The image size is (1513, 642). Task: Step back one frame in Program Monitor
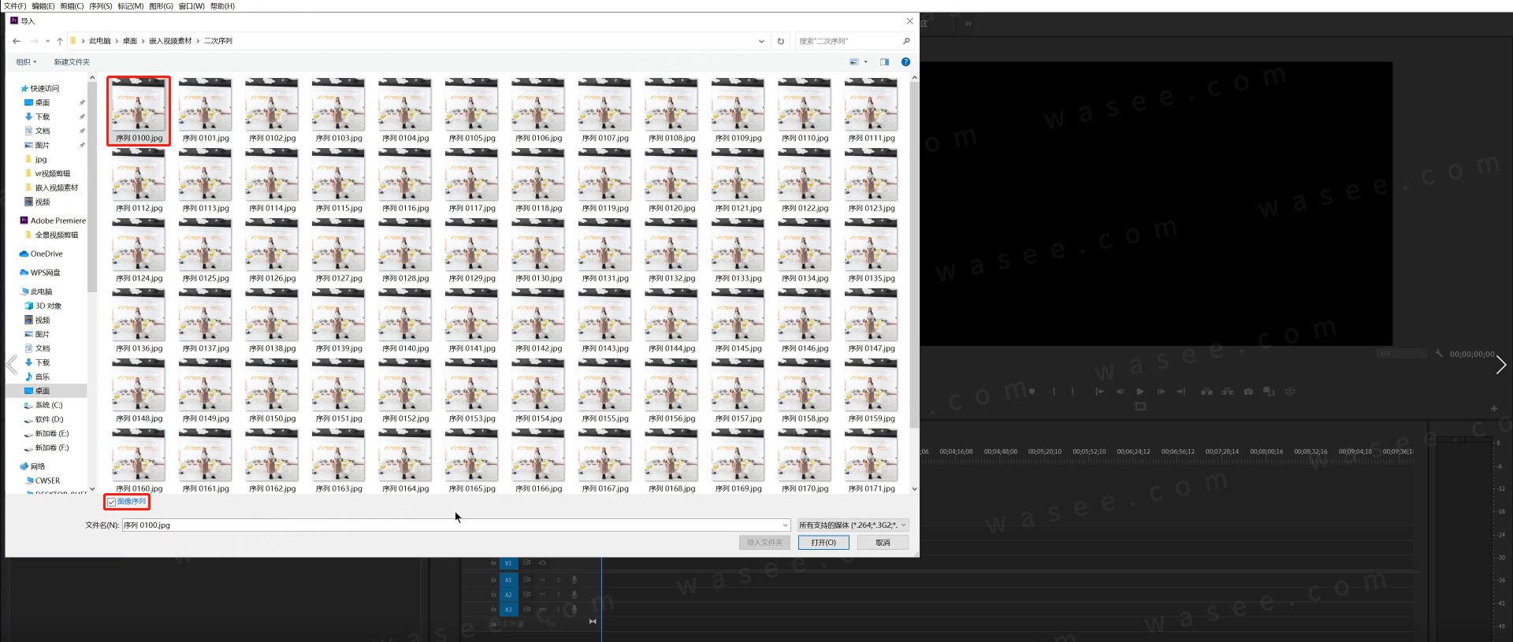click(1120, 392)
